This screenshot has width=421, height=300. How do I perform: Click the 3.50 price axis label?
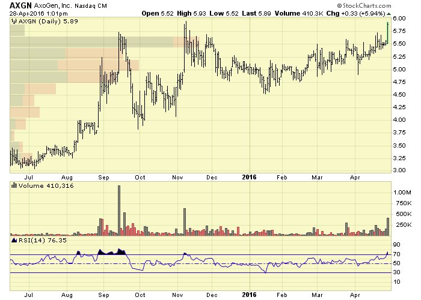pos(399,145)
